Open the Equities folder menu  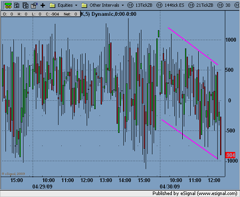65,5
